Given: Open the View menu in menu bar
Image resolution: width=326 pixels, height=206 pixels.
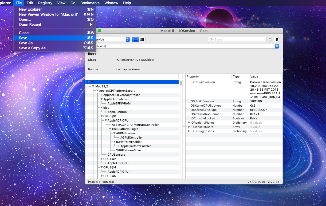Looking at the screenshot, I should (61, 3).
